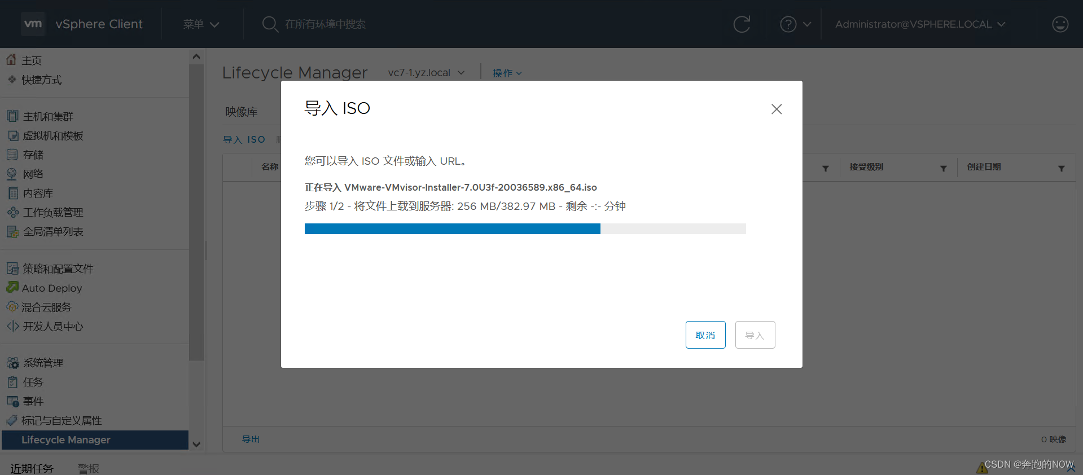The image size is (1083, 475).
Task: Switch to the 近期任务 tab
Action: [x=32, y=468]
